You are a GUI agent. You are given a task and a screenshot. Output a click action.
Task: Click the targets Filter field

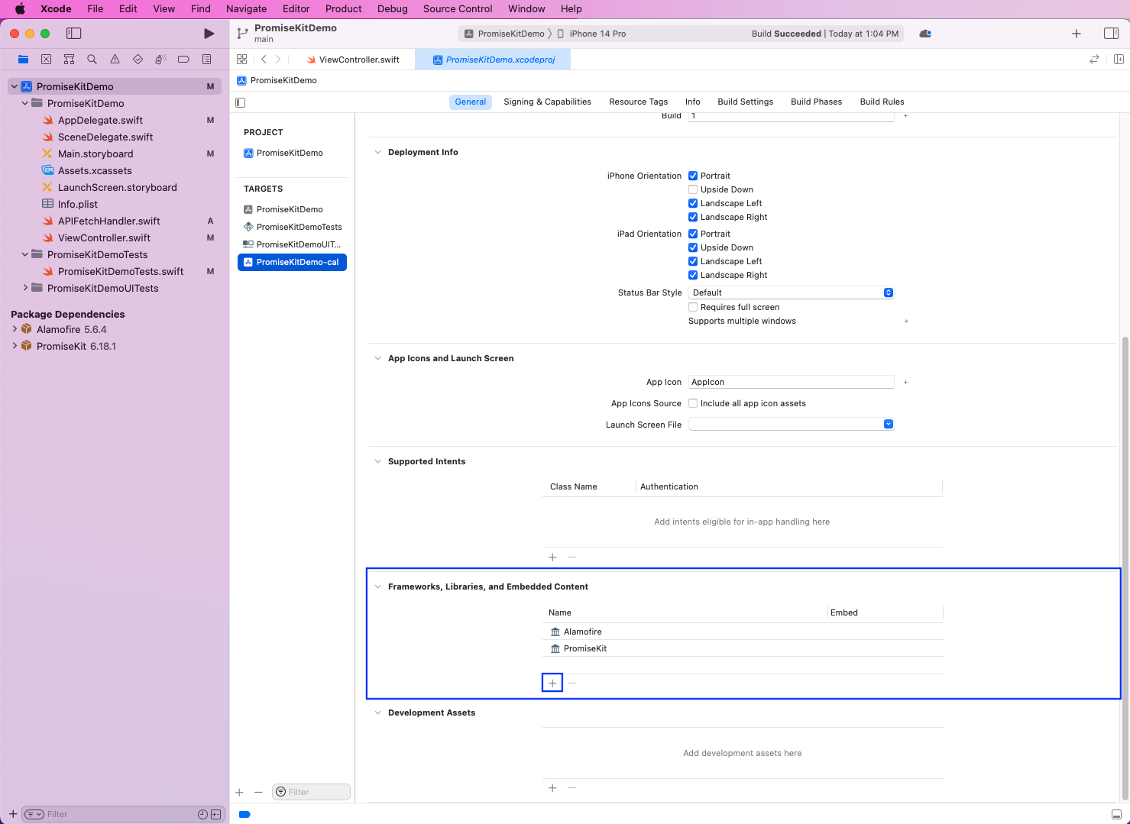311,792
